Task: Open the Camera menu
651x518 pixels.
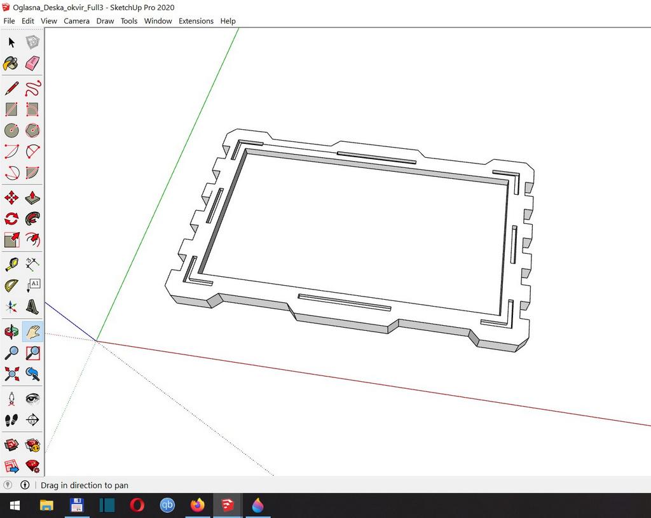Action: pyautogui.click(x=76, y=21)
